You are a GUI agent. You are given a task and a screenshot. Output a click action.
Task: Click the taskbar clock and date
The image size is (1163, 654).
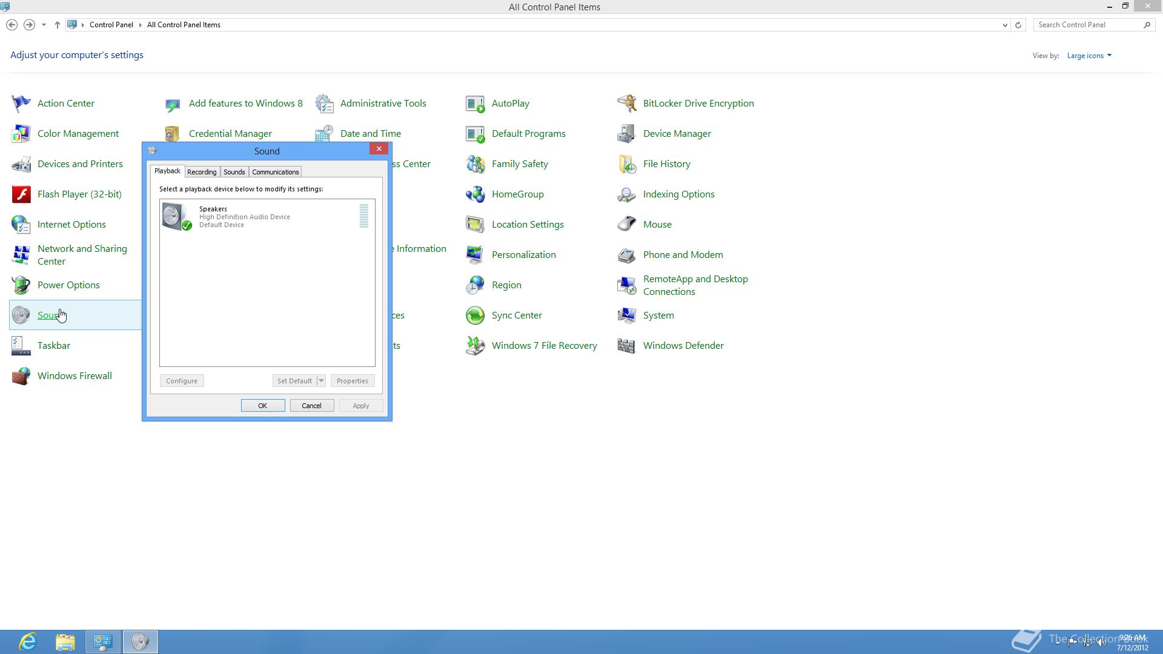coord(1132,642)
